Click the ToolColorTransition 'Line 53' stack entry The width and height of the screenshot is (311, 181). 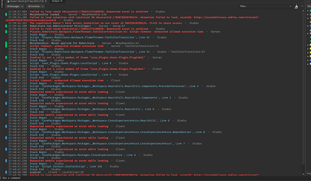tap(90, 52)
